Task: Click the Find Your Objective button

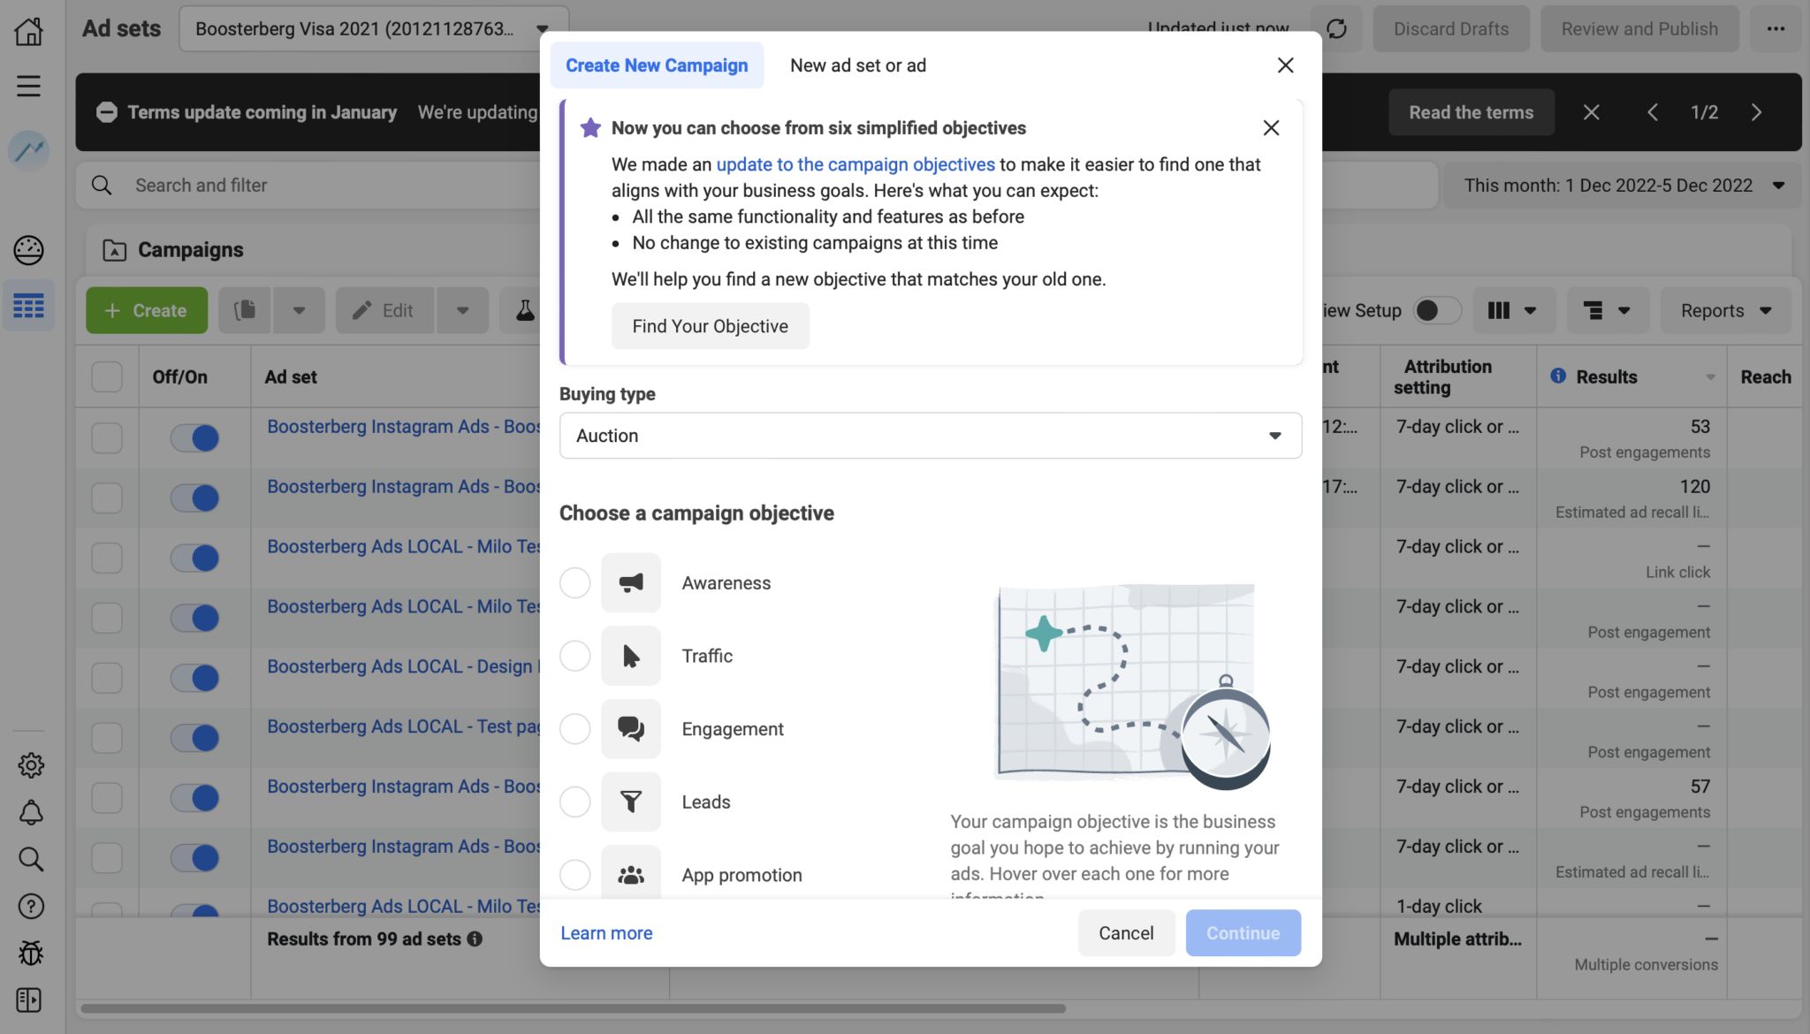Action: [x=710, y=326]
